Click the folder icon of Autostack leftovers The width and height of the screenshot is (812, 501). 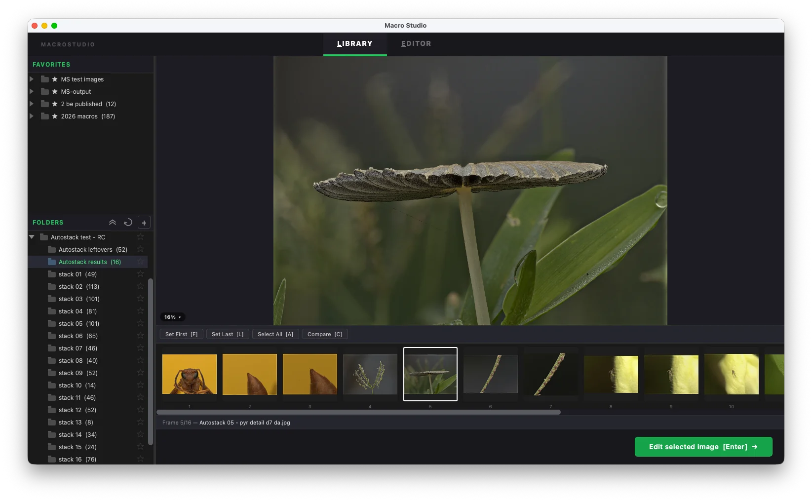click(52, 249)
